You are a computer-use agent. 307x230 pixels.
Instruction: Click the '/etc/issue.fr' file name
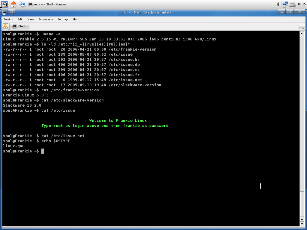124,75
